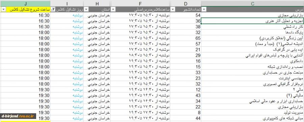Click the student count cell 22
Image resolution: width=304 pixels, height=122 pixels.
click(186, 107)
